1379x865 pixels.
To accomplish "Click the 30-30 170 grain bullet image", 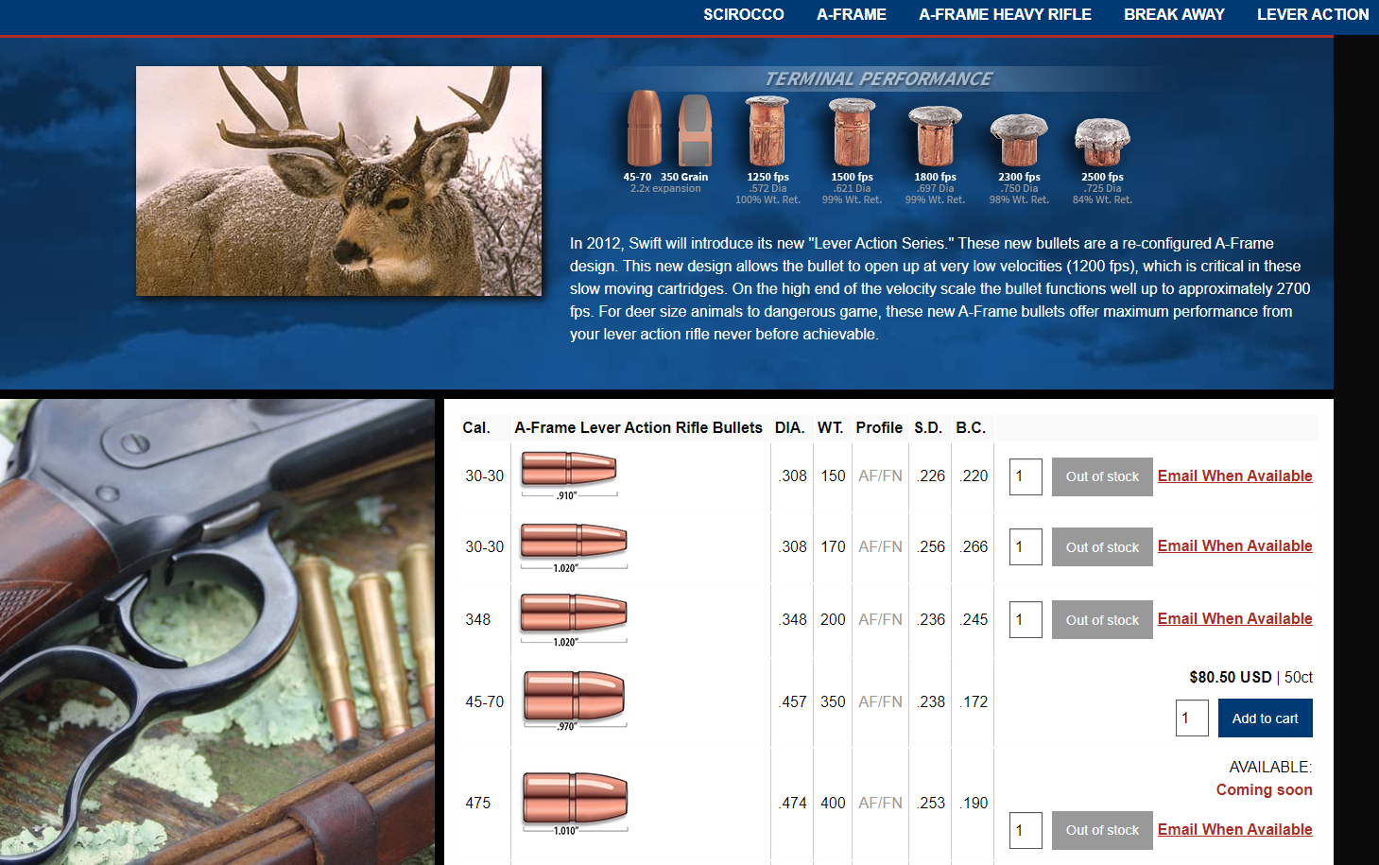I will pyautogui.click(x=574, y=546).
